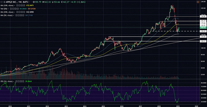Viewport: 207px width, 107px height.
Task: Click the MA (100, close) indicator label
Action: click(x=7, y=5)
